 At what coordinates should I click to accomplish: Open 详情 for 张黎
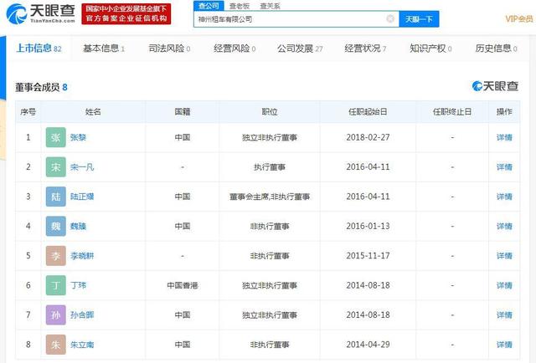click(x=504, y=137)
